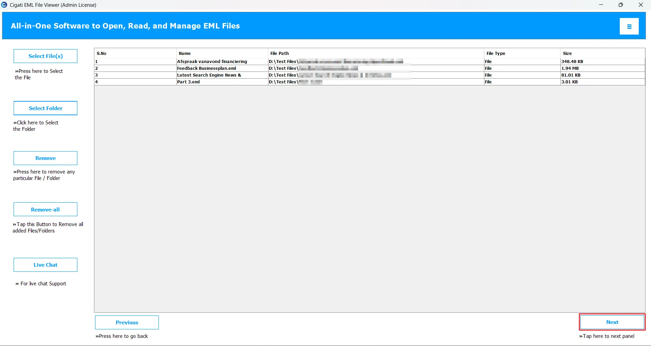Sort by the Name column header

222,53
